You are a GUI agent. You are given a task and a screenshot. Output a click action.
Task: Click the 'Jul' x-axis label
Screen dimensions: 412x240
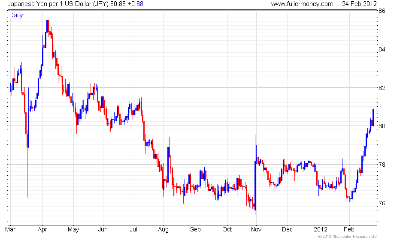pos(133,230)
